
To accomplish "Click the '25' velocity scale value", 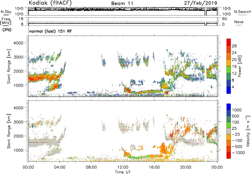I will [234, 128].
